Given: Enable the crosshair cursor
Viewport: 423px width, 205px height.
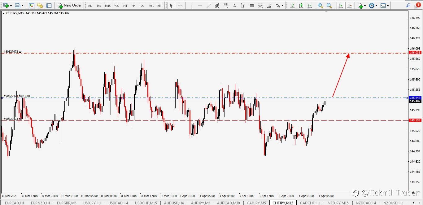Looking at the screenshot, I should [x=180, y=6].
